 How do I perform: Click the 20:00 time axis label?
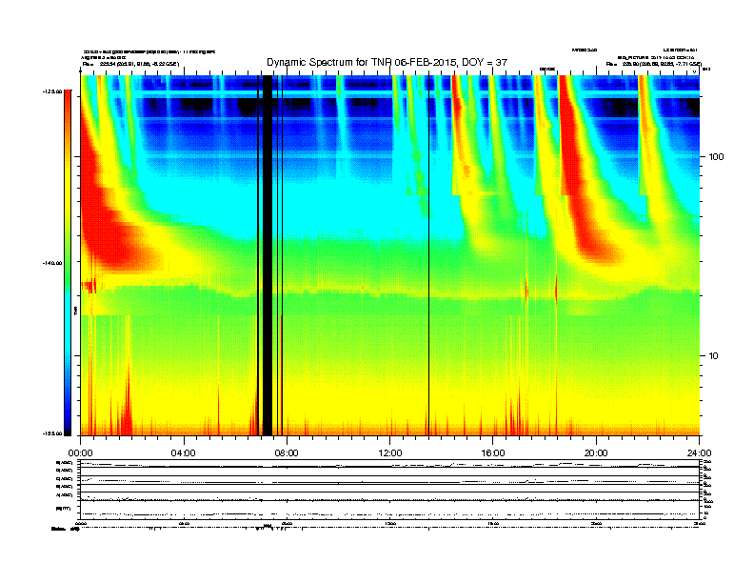(596, 453)
